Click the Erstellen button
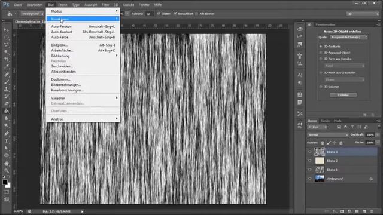 (343, 95)
